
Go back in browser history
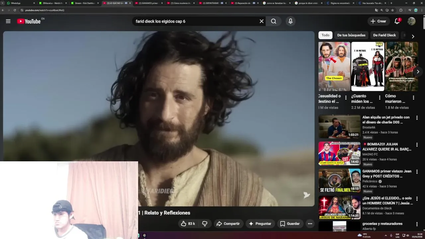point(3,10)
